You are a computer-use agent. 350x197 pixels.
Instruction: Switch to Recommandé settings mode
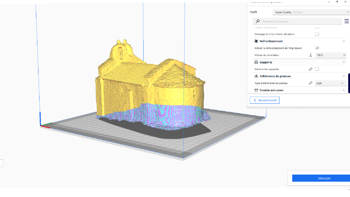click(265, 100)
